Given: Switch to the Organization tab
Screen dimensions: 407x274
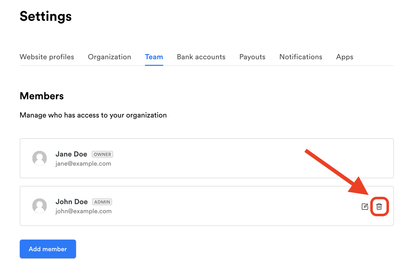Looking at the screenshot, I should [109, 57].
